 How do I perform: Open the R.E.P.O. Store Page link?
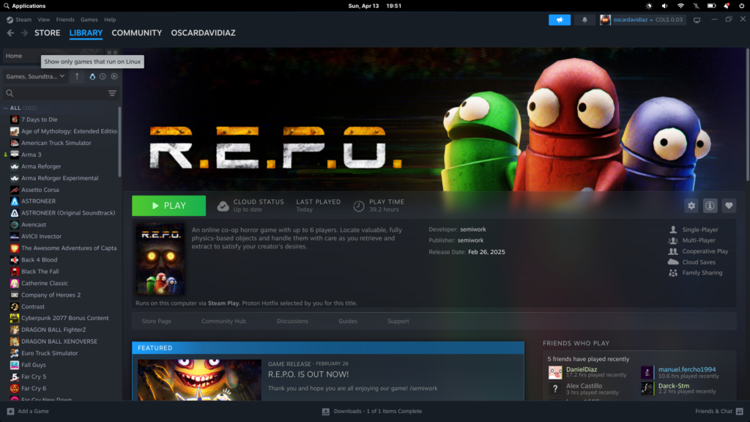coord(157,321)
